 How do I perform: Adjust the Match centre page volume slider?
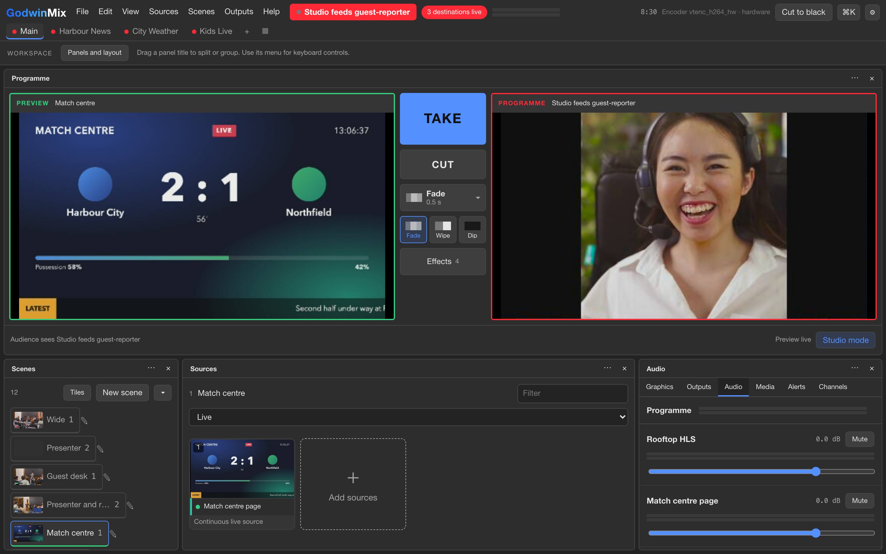(761, 533)
